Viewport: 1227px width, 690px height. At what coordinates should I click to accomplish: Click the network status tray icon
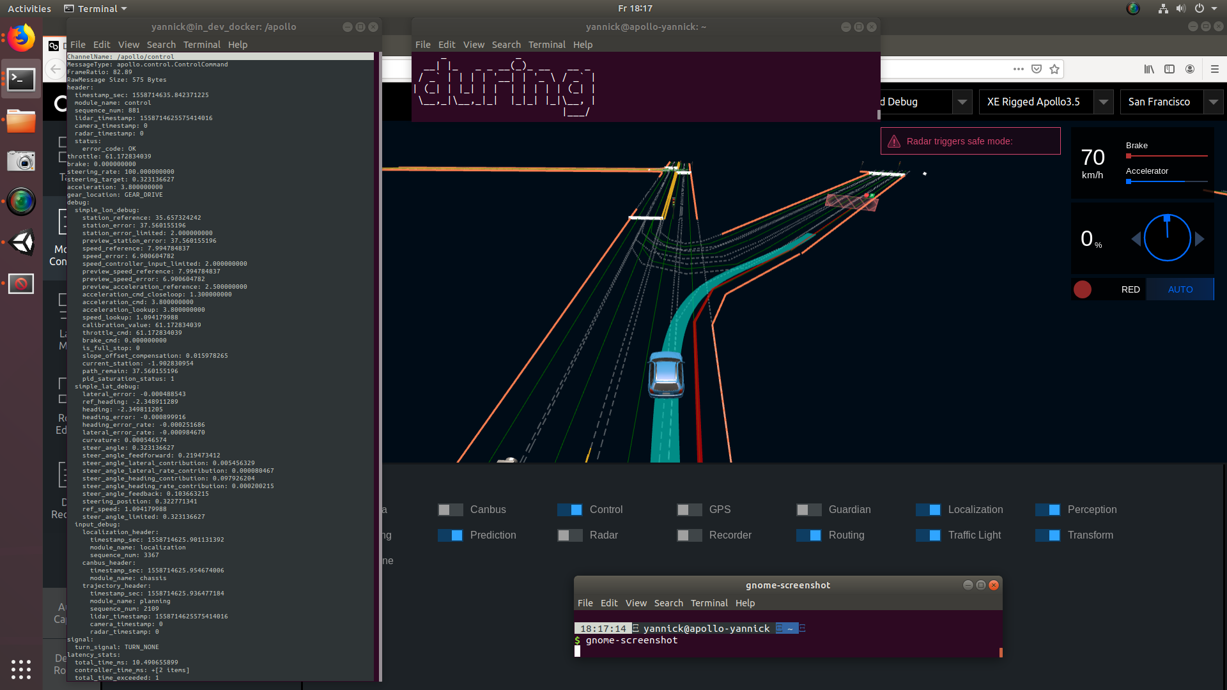point(1163,8)
